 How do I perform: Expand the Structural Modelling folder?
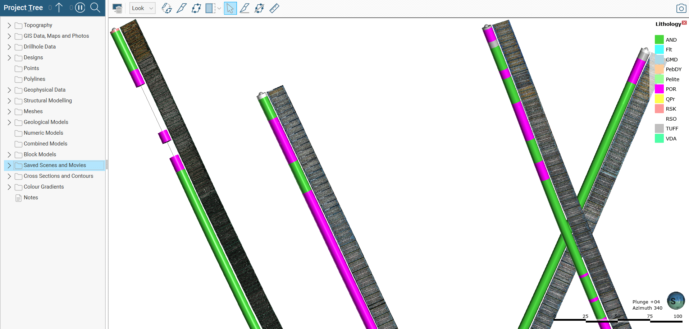pyautogui.click(x=9, y=101)
